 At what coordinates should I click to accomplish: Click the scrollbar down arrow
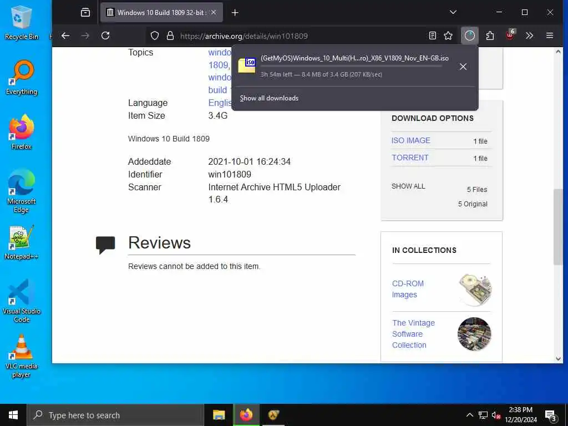tap(558, 359)
